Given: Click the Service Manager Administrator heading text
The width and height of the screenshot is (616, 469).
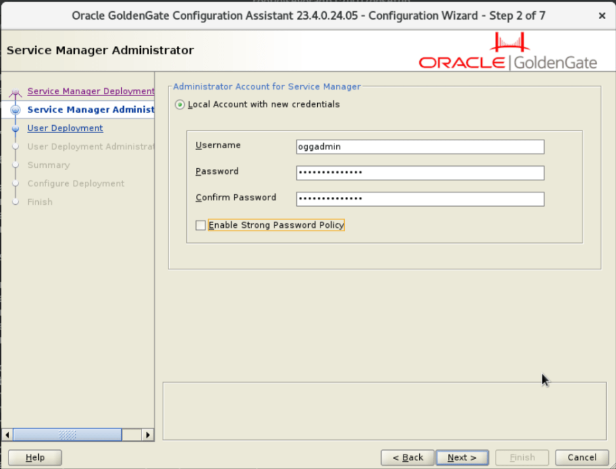Looking at the screenshot, I should pyautogui.click(x=100, y=50).
